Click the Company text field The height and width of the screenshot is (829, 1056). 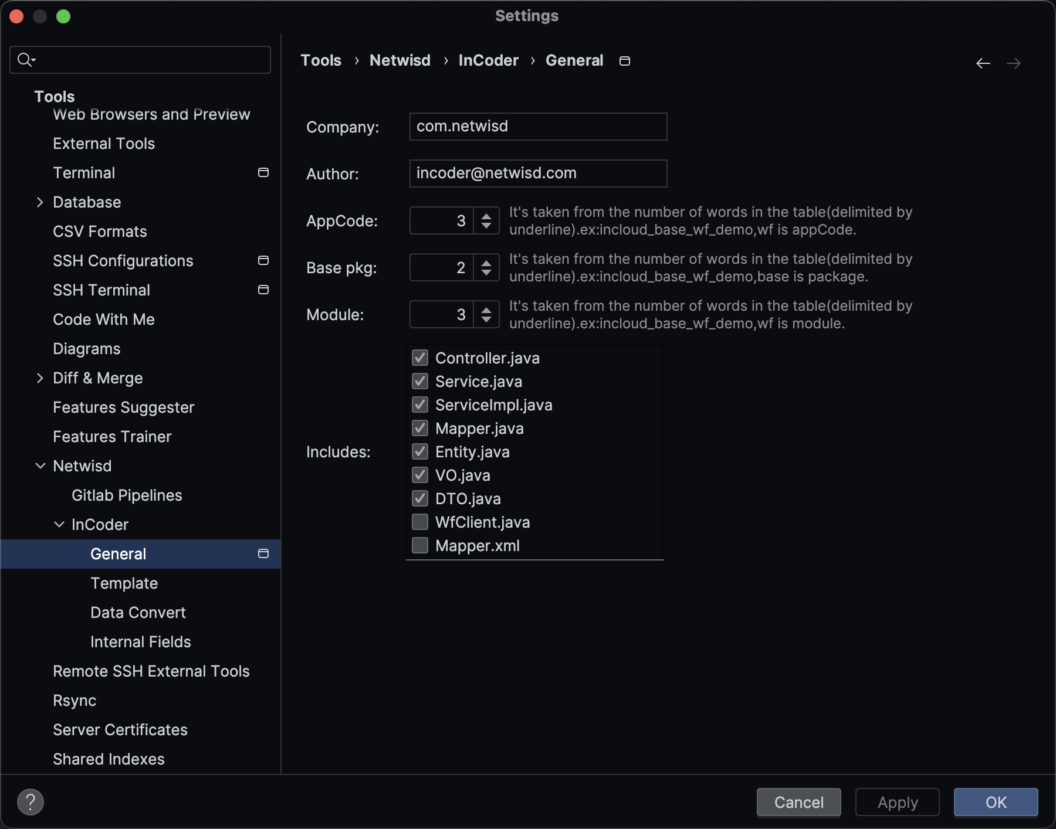pos(537,127)
